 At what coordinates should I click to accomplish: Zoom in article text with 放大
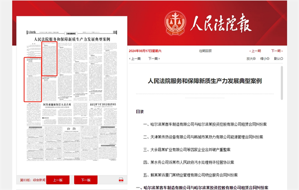click(x=251, y=58)
